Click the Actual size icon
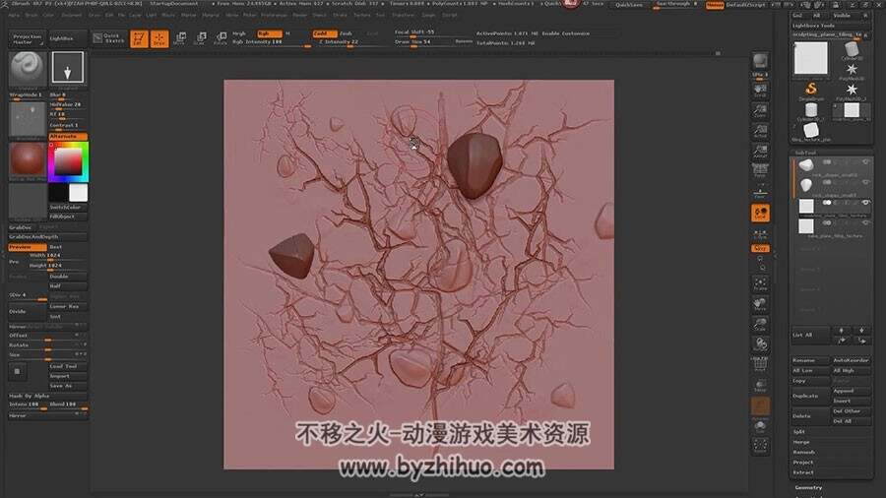886x498 pixels. click(760, 132)
